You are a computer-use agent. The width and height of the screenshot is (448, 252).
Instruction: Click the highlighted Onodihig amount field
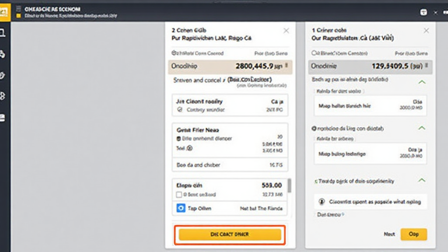230,66
